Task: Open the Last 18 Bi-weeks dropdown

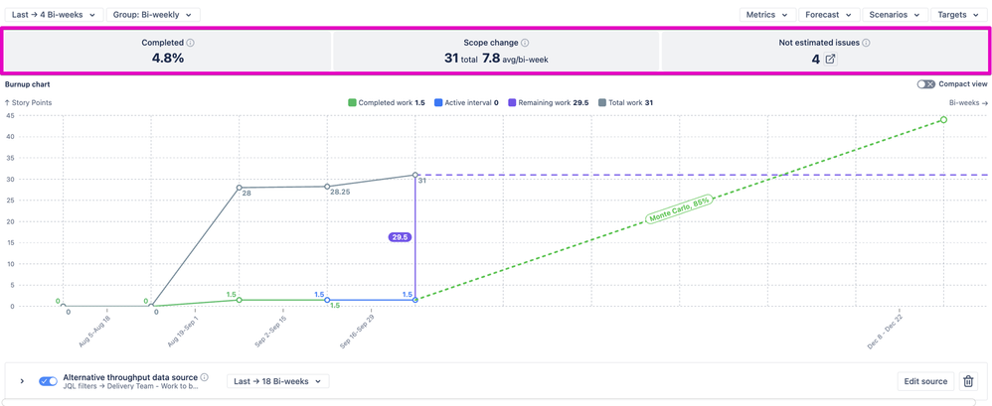Action: tap(277, 381)
